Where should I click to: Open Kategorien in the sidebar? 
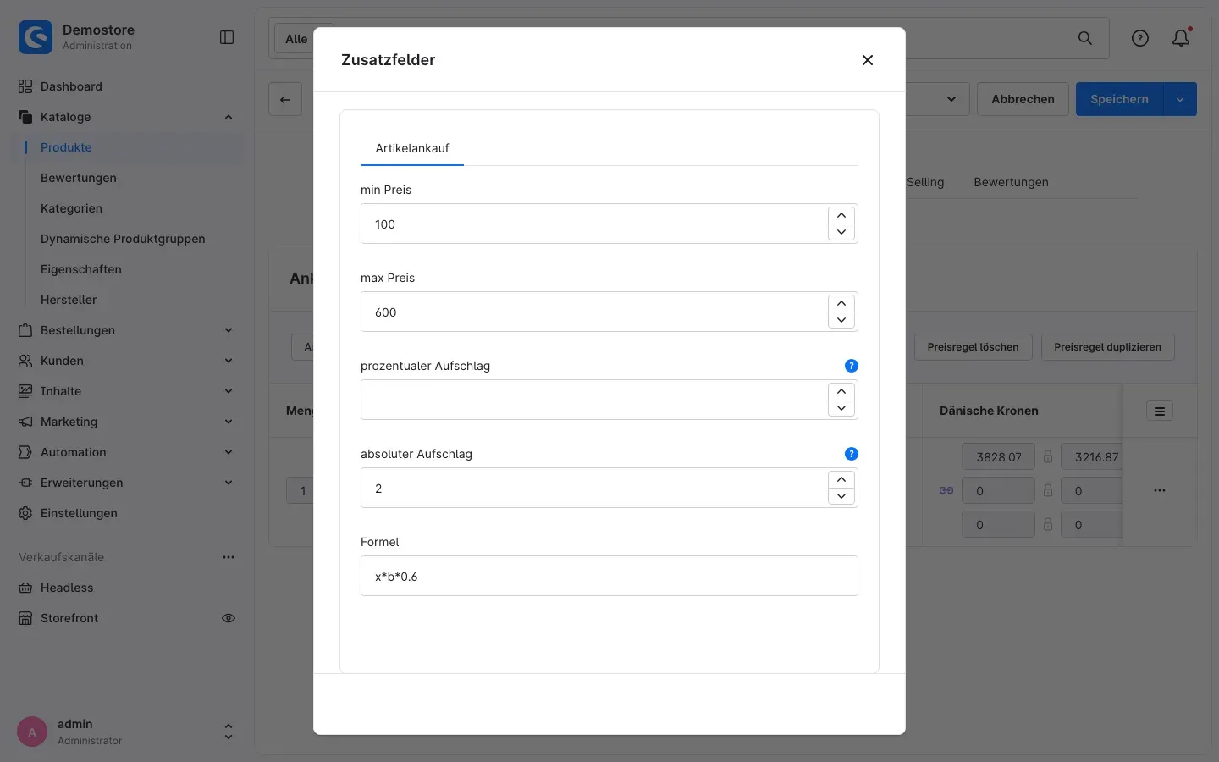71,208
